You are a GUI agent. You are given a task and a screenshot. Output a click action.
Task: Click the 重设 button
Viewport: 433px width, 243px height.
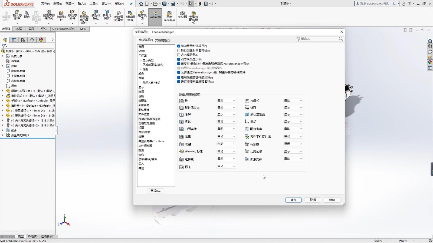(156, 191)
